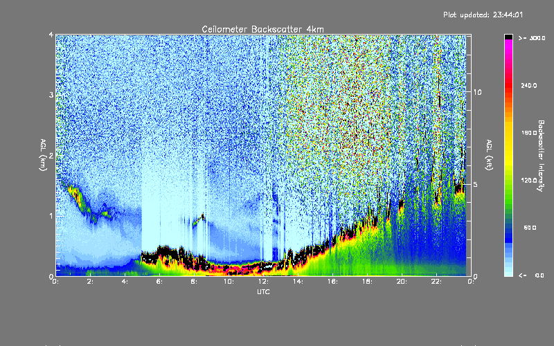Click the "22:" UTC time tick
Viewport: 554px width, 346px height.
(436, 282)
